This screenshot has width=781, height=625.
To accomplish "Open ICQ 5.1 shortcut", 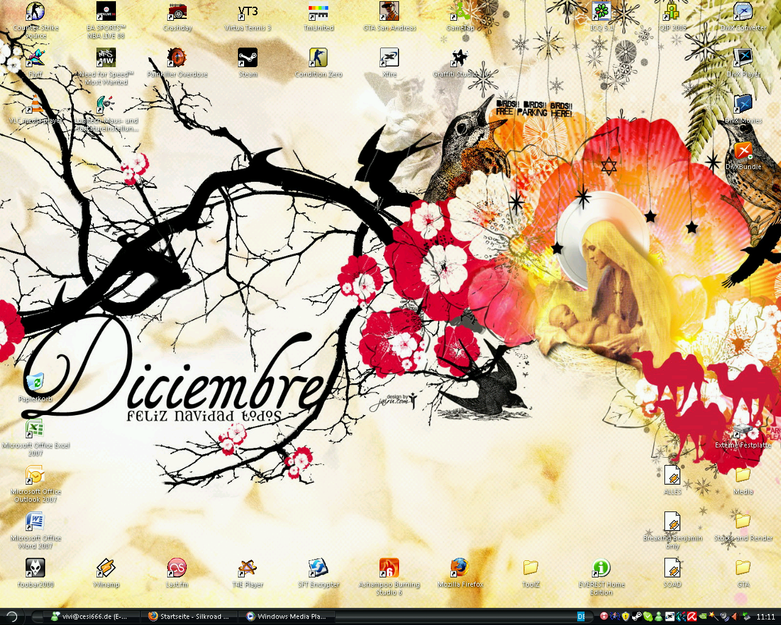I will [x=602, y=12].
